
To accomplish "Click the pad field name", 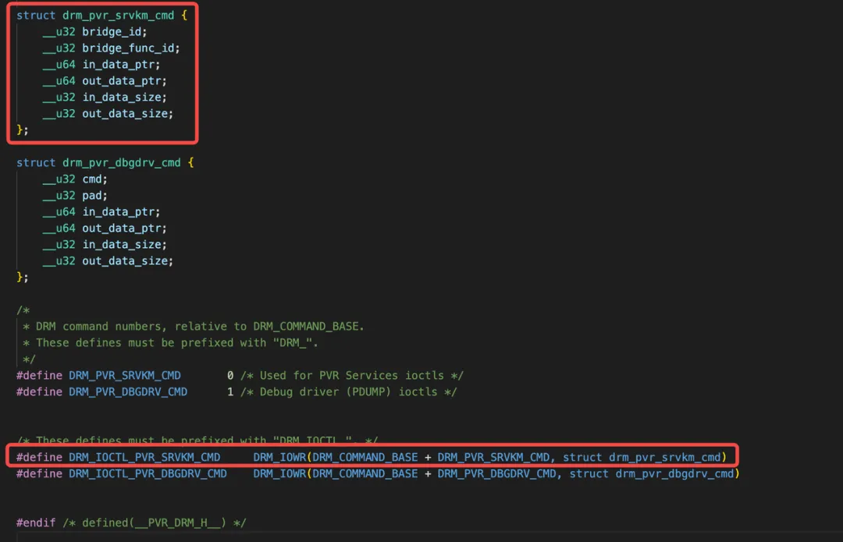I will tap(92, 196).
